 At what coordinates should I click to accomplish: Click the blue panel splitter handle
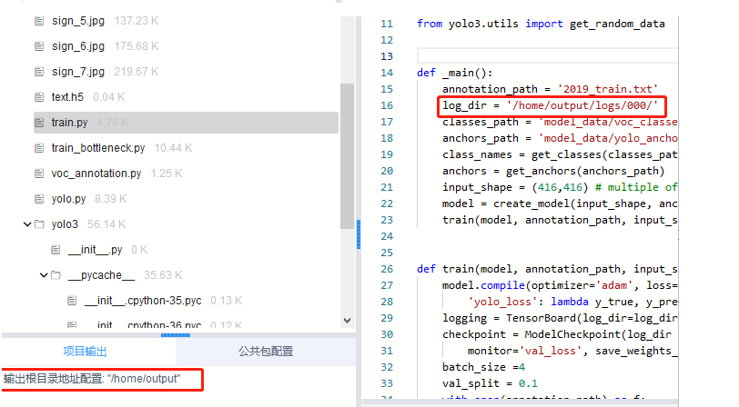click(x=359, y=233)
